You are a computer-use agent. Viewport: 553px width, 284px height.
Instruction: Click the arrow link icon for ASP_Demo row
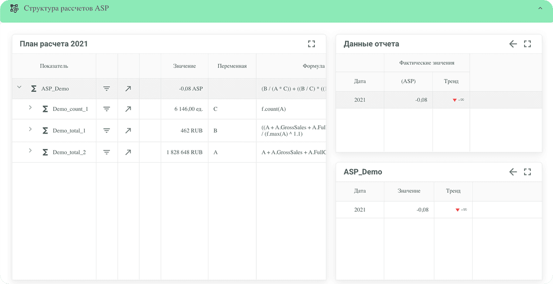[128, 89]
